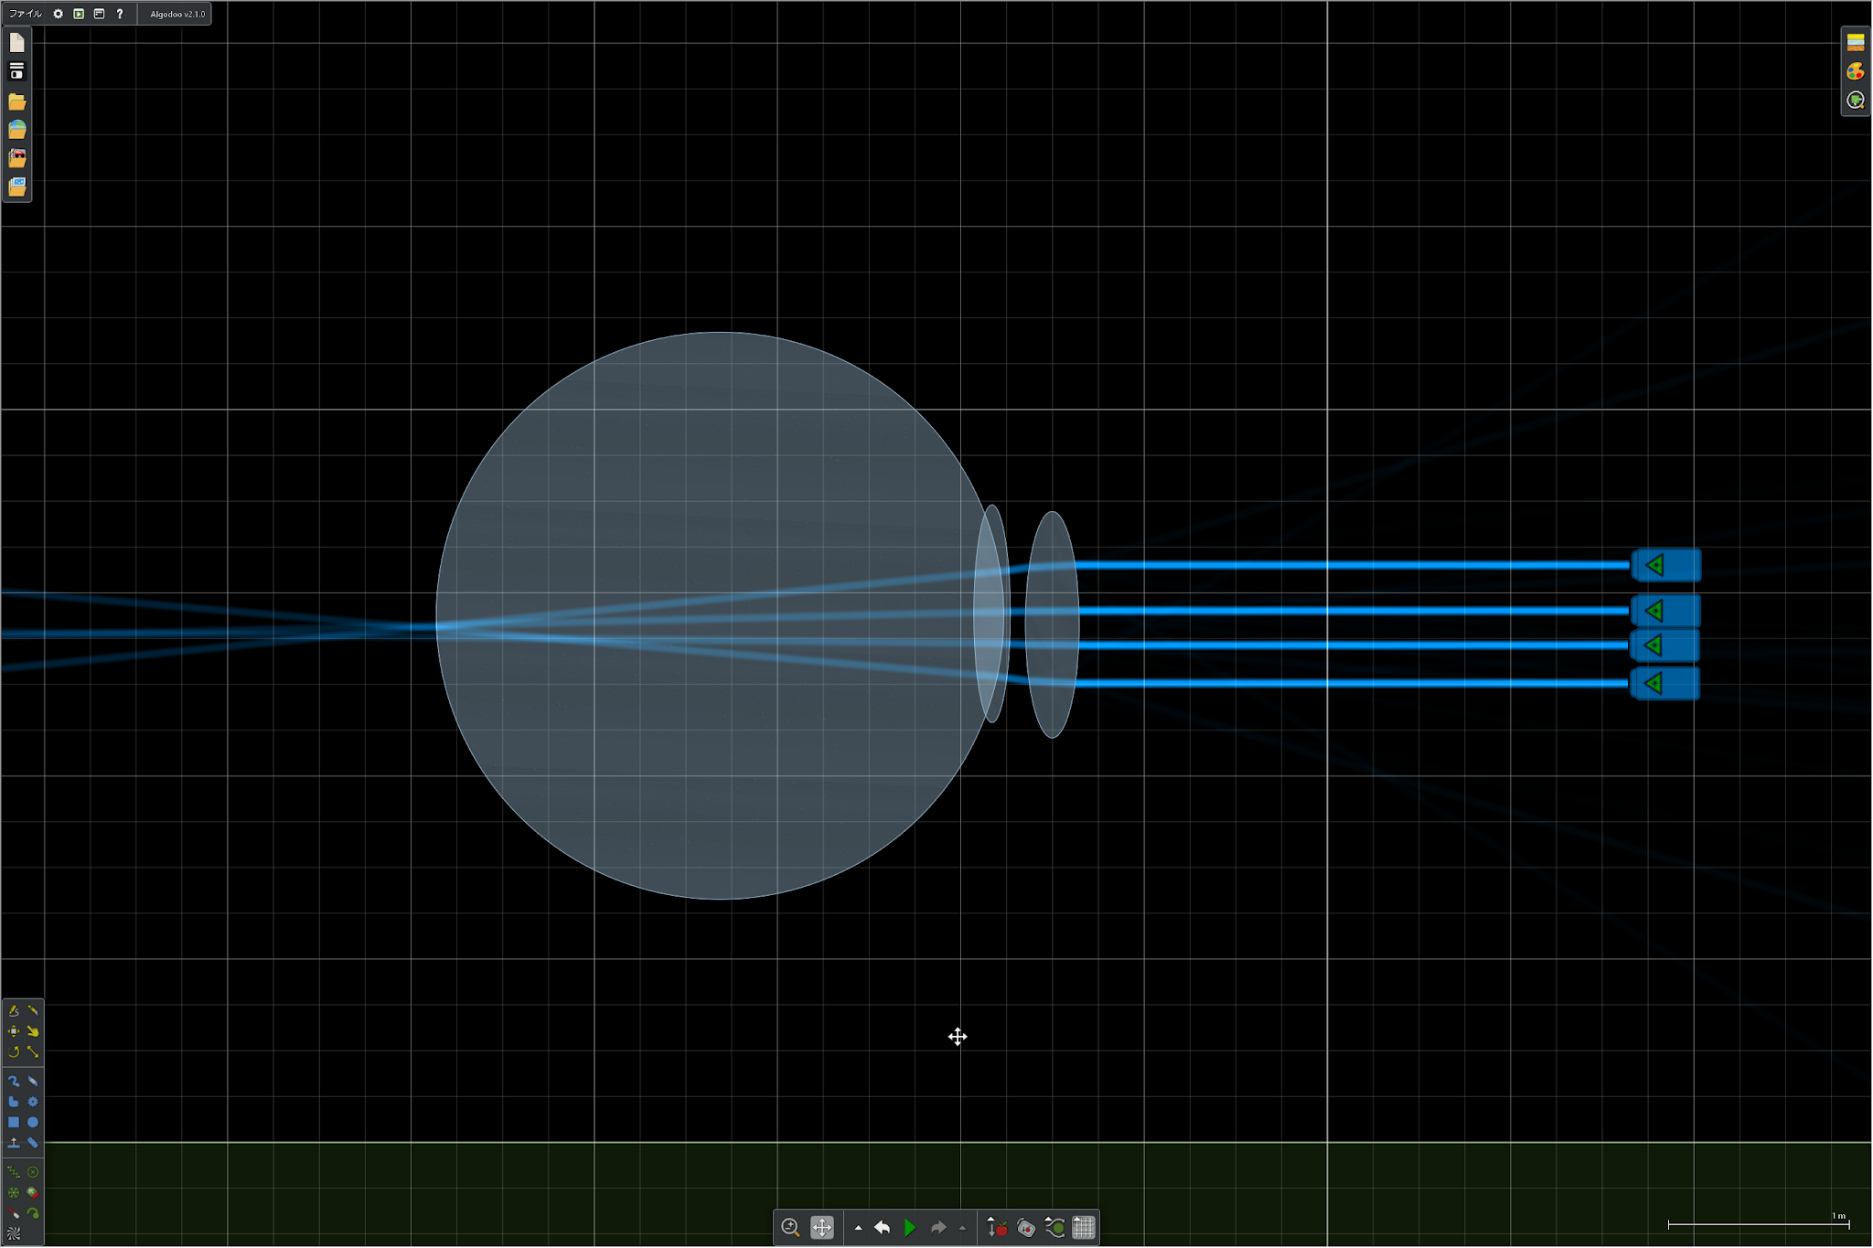1873x1248 pixels.
Task: Expand the undo history arrow
Action: (x=858, y=1228)
